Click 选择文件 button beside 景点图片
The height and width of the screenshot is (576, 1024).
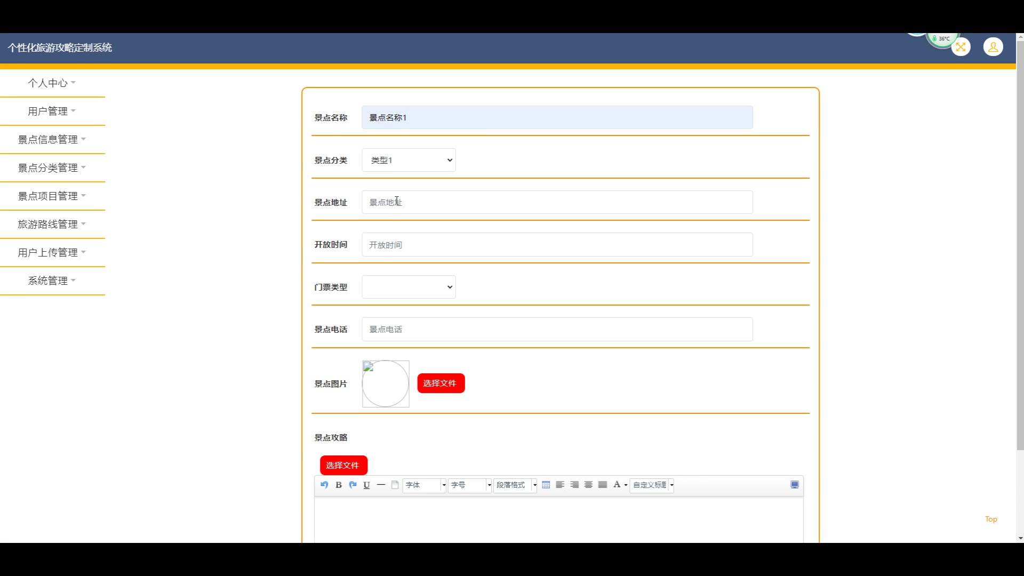[441, 383]
